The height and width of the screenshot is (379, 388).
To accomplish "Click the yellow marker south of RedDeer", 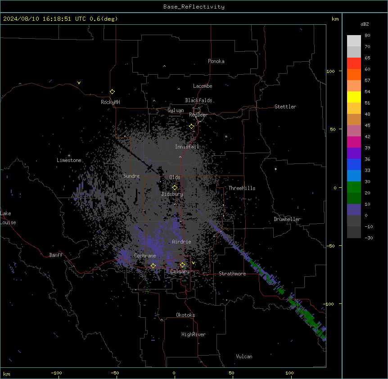I will point(192,126).
